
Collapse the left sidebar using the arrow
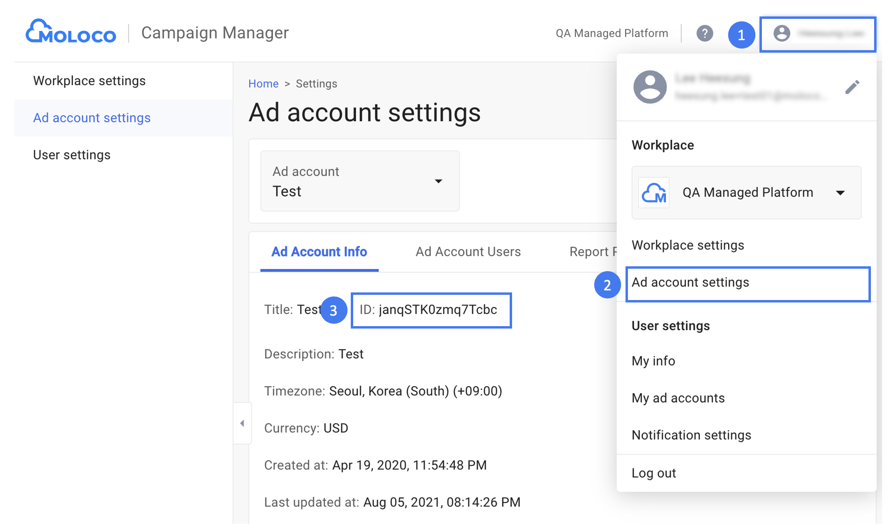coord(243,423)
